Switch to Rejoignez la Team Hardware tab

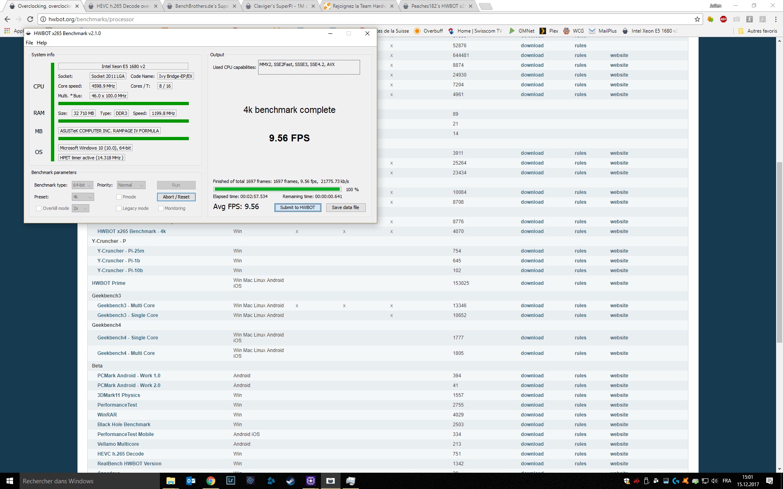358,6
